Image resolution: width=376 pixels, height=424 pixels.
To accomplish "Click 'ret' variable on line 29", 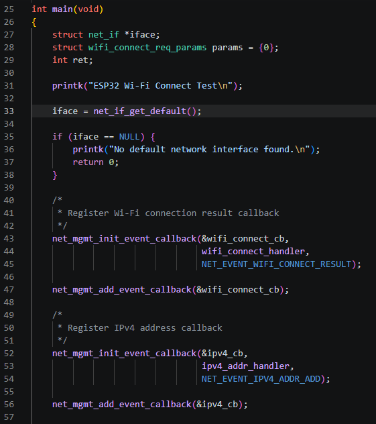I will tap(80, 60).
